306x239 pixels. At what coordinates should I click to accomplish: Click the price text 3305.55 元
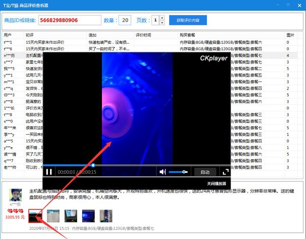point(15,217)
